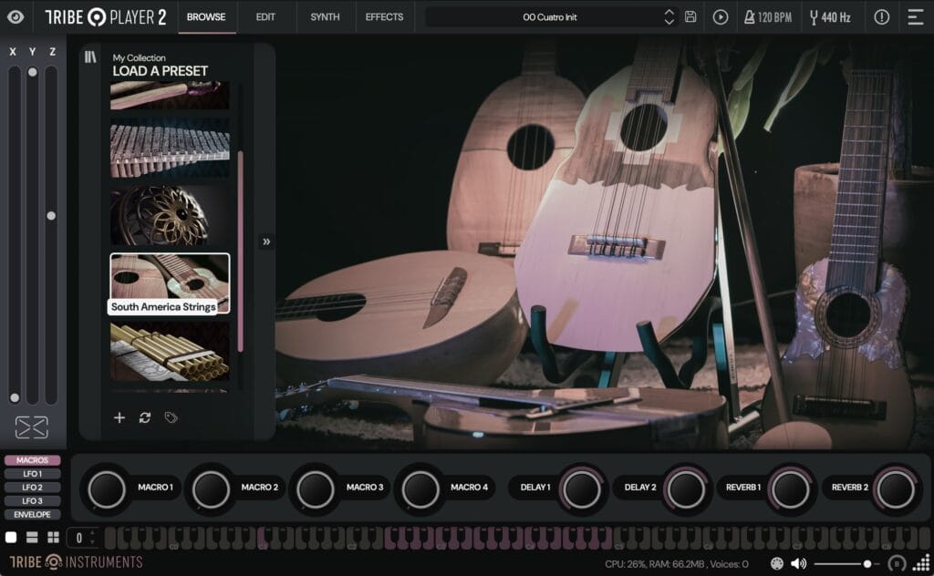Select the round ornamental instrument thumbnail
The height and width of the screenshot is (576, 934).
(x=170, y=215)
